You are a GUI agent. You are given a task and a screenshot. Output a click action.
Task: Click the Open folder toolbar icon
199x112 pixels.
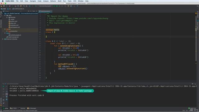tap(1, 6)
